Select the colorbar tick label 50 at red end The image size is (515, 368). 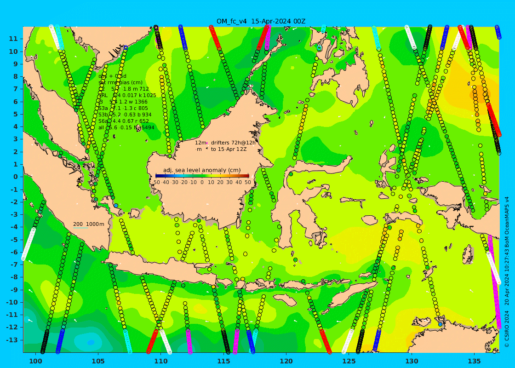point(248,182)
